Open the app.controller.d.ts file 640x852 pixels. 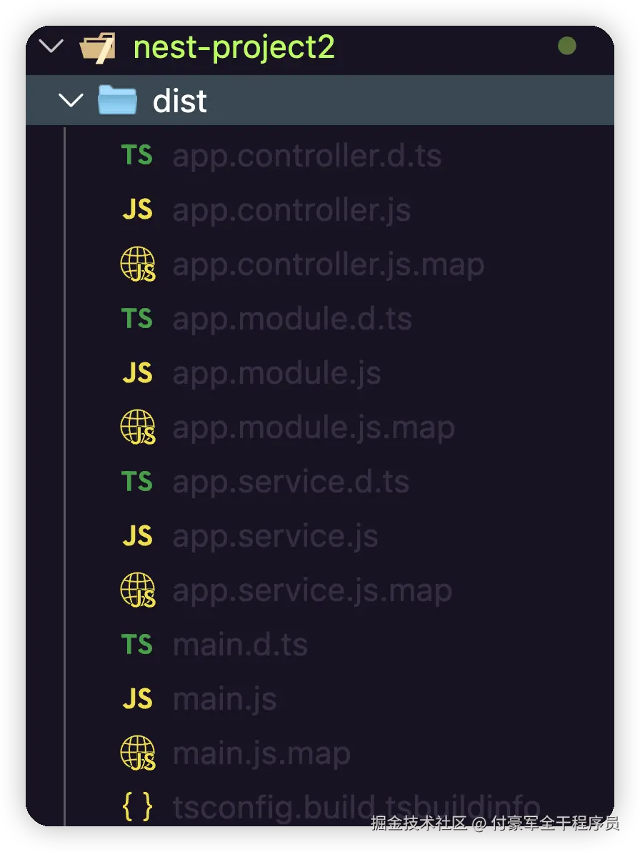tap(307, 157)
